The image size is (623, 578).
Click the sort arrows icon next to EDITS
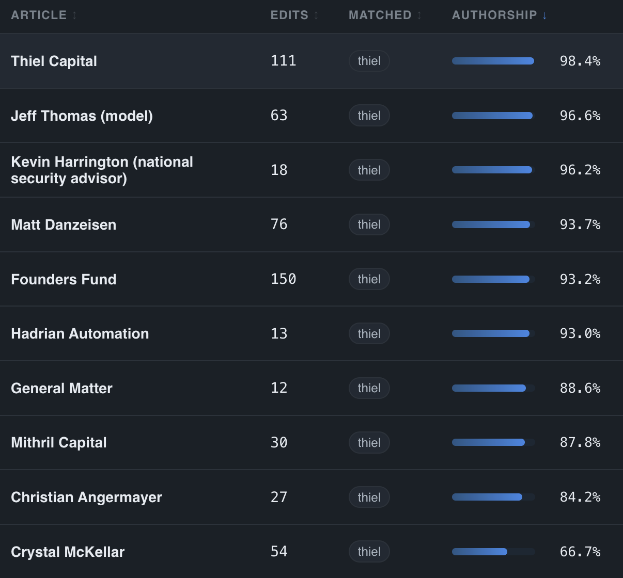click(x=316, y=15)
